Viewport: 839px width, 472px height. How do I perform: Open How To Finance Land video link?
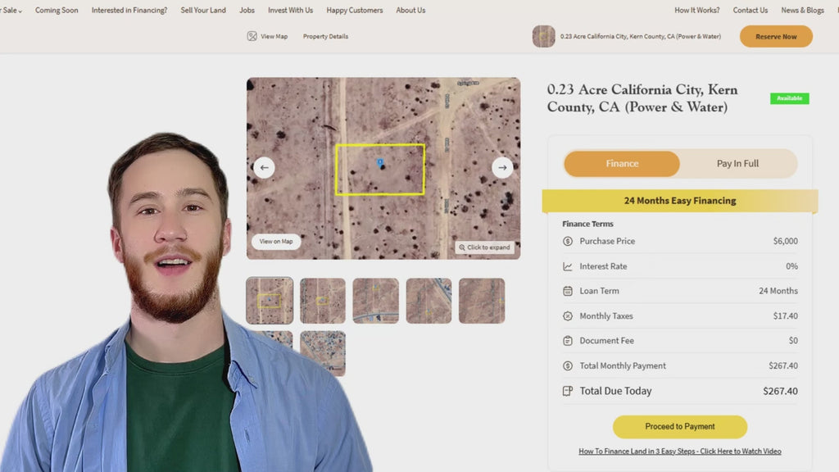(x=679, y=452)
